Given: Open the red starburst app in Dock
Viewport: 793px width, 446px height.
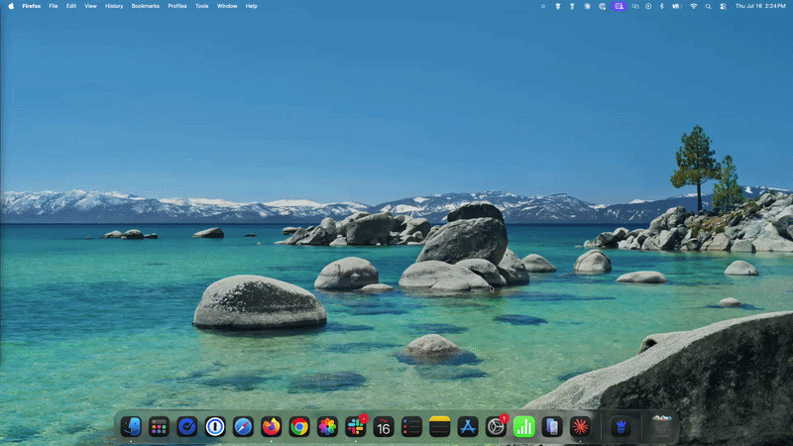Looking at the screenshot, I should tap(580, 427).
